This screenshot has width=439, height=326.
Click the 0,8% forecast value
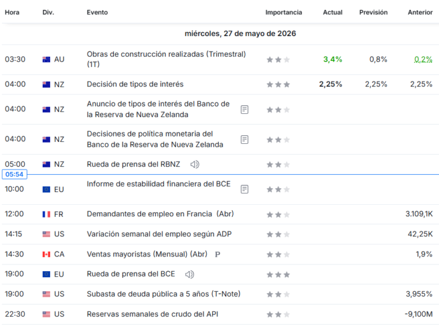coord(378,59)
